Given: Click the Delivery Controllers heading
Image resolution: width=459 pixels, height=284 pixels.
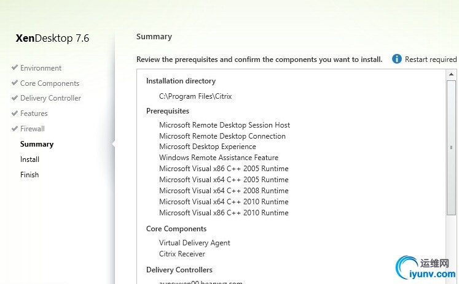Looking at the screenshot, I should click(x=179, y=270).
